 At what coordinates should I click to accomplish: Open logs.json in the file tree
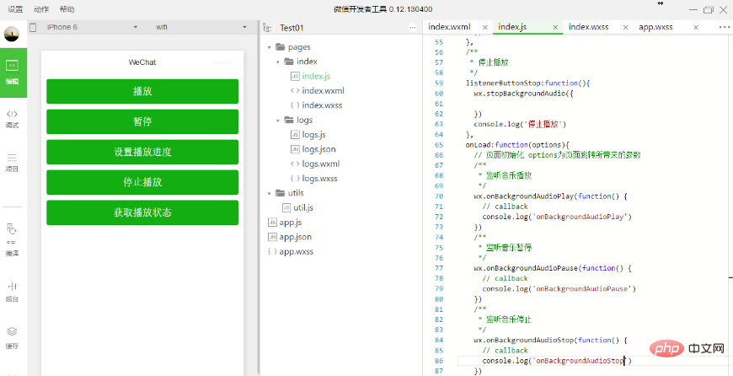click(x=318, y=149)
